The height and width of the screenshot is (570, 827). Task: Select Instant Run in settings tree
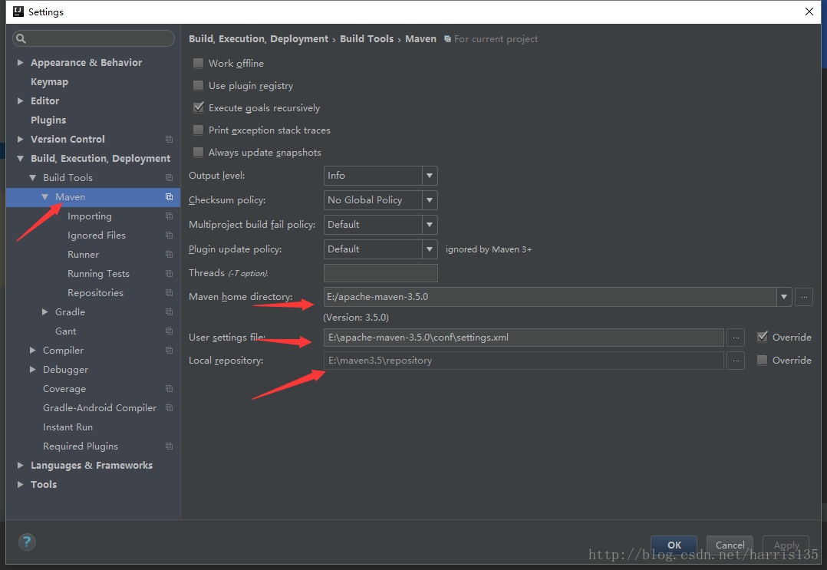coord(68,427)
